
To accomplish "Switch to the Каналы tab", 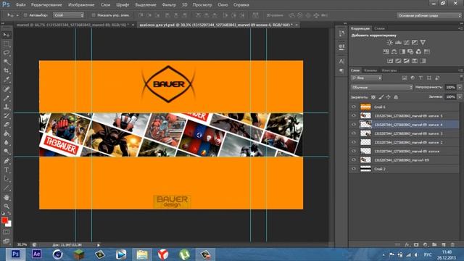I will coord(370,70).
